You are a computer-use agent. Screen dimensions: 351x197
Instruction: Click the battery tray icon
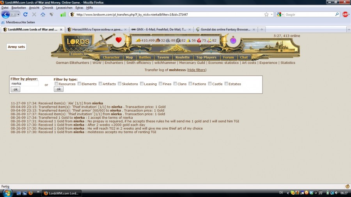[328, 193]
